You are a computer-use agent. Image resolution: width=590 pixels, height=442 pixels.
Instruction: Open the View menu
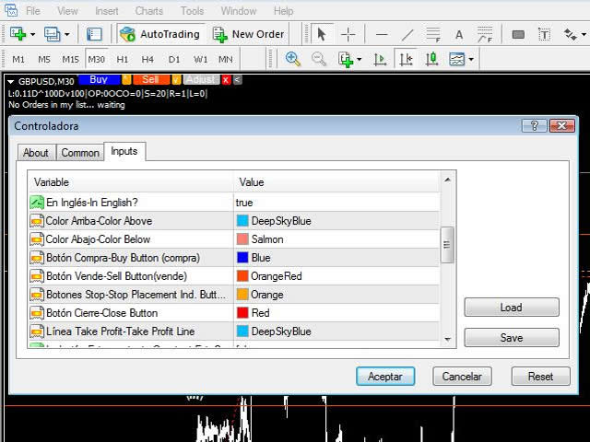tap(67, 11)
